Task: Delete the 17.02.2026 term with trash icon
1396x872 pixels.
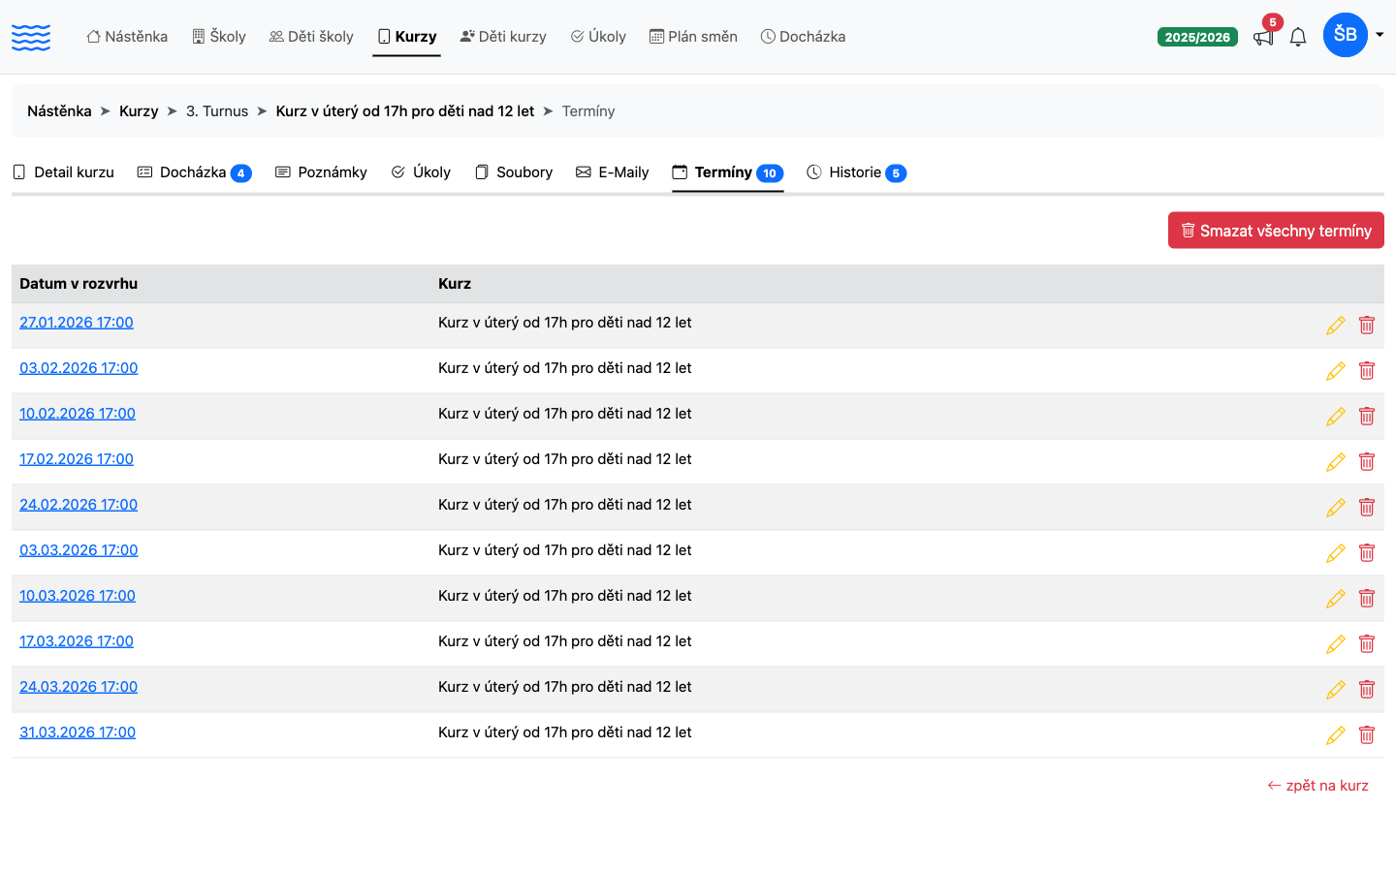Action: (1367, 462)
